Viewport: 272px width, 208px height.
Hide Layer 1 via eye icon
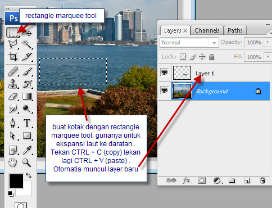point(165,73)
